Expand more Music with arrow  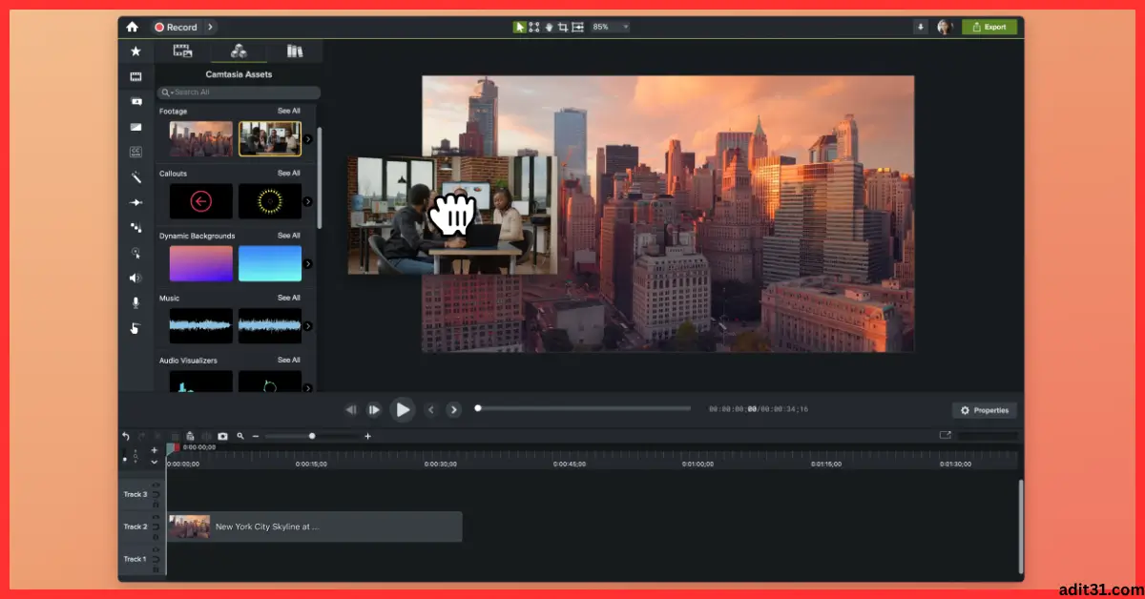[307, 326]
